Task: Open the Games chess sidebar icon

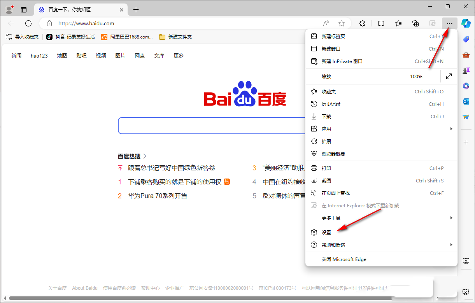Action: click(x=466, y=70)
